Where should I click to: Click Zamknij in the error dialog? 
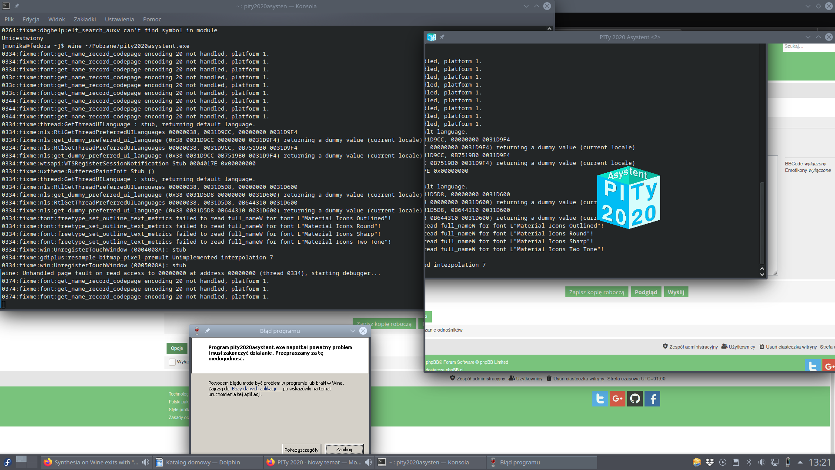(x=344, y=450)
